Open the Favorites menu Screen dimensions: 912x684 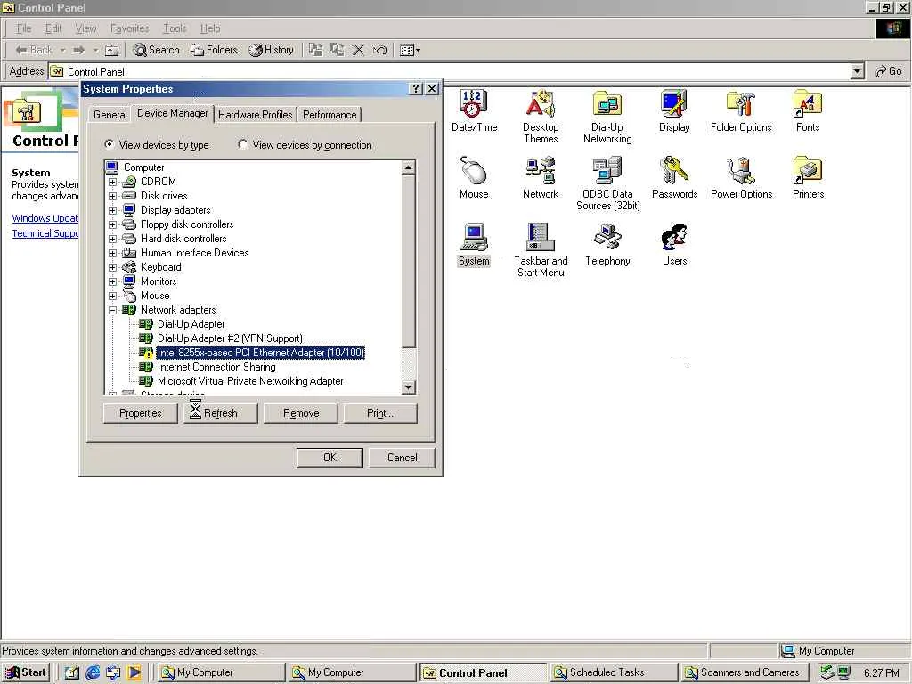[130, 28]
